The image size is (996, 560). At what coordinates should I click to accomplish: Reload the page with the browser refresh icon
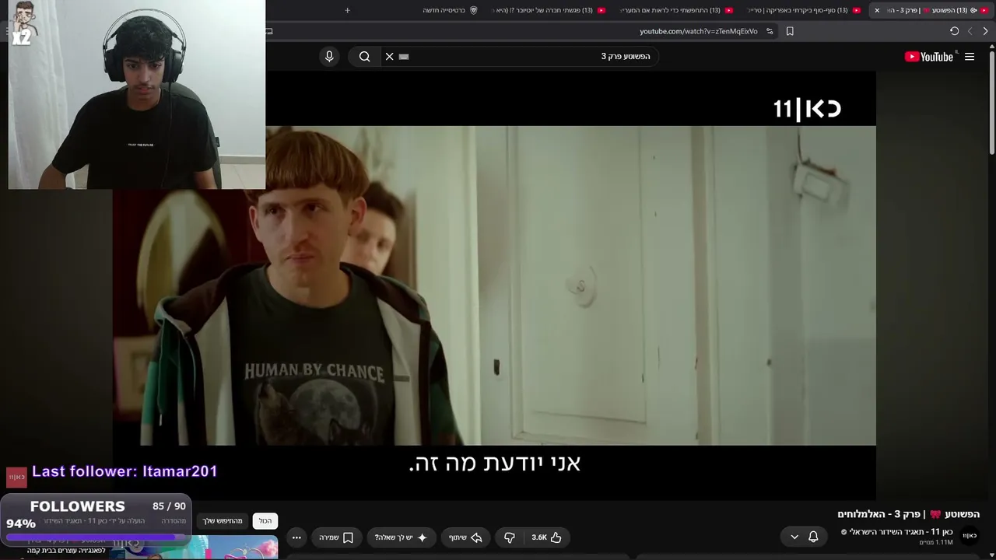pyautogui.click(x=954, y=31)
